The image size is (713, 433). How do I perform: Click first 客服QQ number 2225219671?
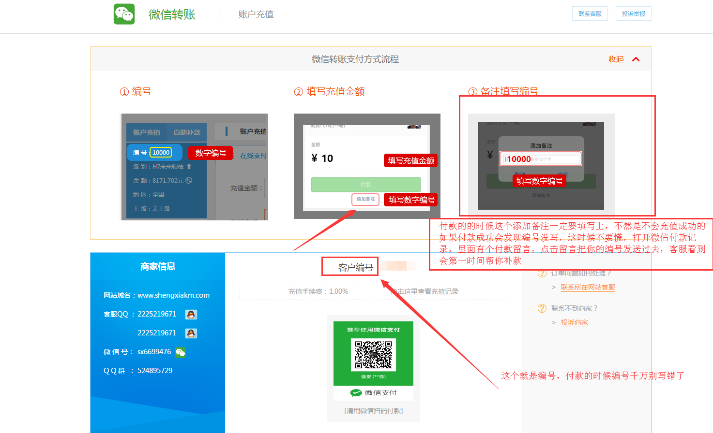pyautogui.click(x=157, y=314)
